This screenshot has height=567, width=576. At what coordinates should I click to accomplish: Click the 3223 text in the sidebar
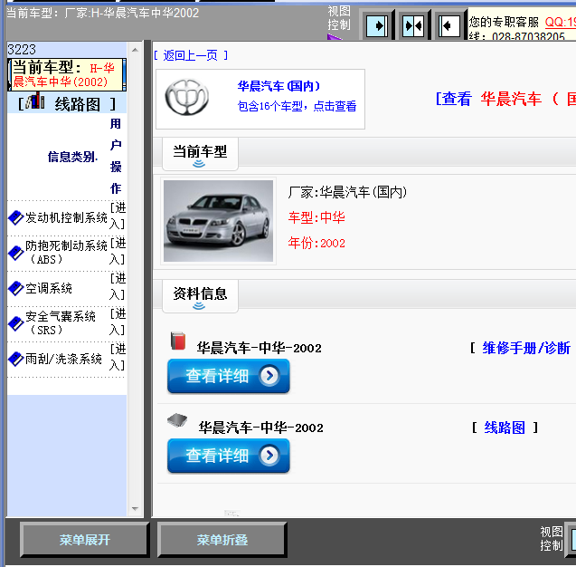pos(22,49)
